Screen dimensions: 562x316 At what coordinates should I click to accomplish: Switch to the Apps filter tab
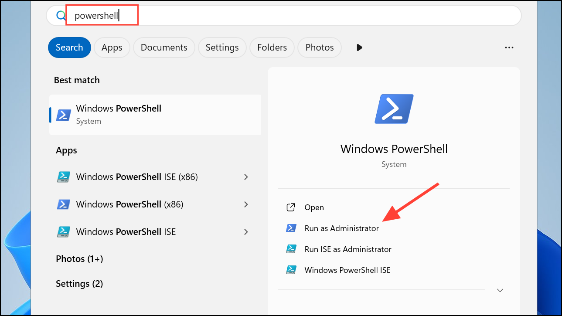[112, 48]
